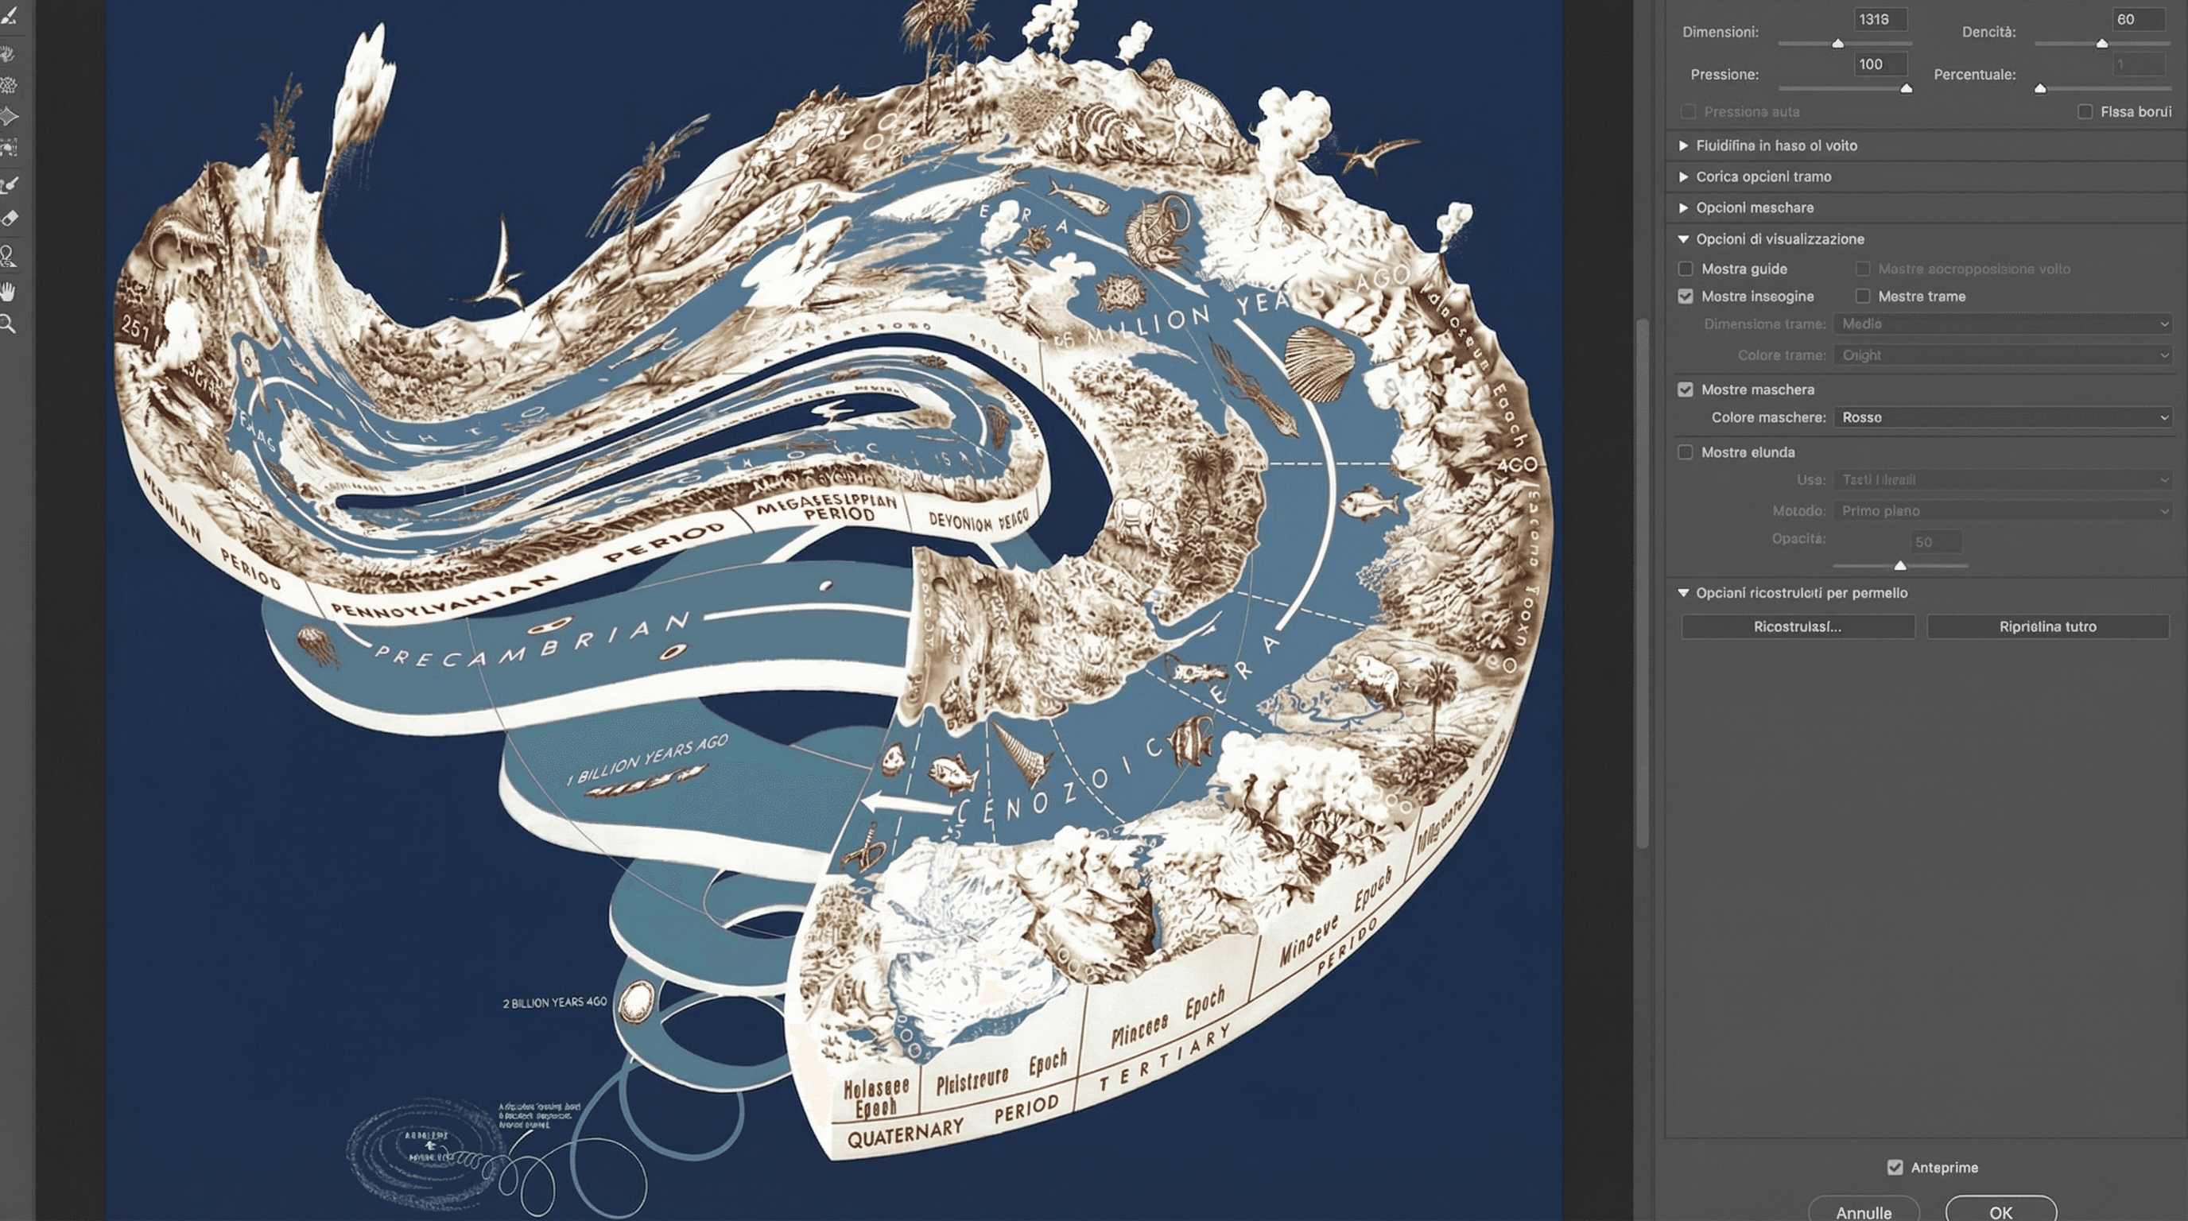Select the Freeze Mask tool

[x=9, y=184]
